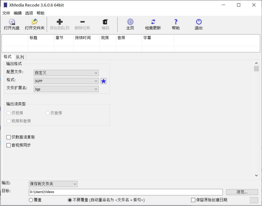Viewport: 262px width, 206px height.
Task: Open the 文件 menu
Action: click(6, 13)
